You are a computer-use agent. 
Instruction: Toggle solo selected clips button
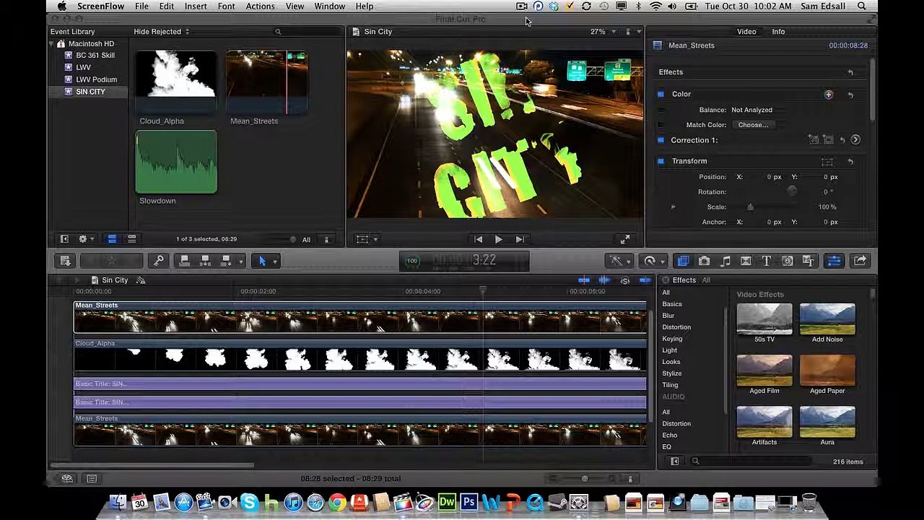click(x=625, y=280)
